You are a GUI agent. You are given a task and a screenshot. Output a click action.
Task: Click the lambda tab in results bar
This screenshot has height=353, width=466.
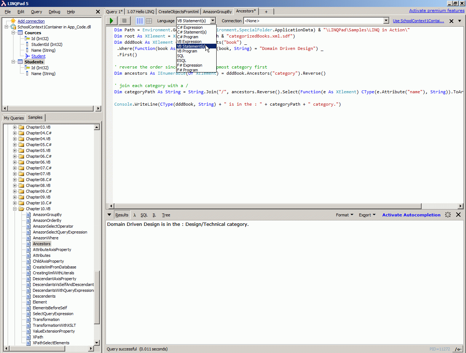click(x=135, y=215)
